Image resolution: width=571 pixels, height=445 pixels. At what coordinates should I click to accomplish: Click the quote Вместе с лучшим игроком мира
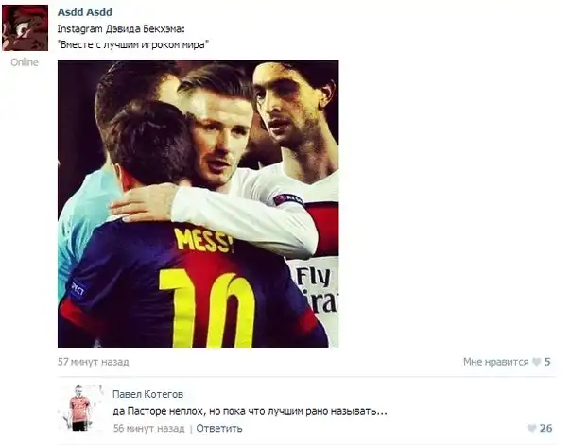[x=133, y=45]
